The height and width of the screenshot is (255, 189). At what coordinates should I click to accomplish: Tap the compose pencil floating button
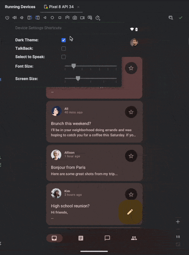point(130,212)
